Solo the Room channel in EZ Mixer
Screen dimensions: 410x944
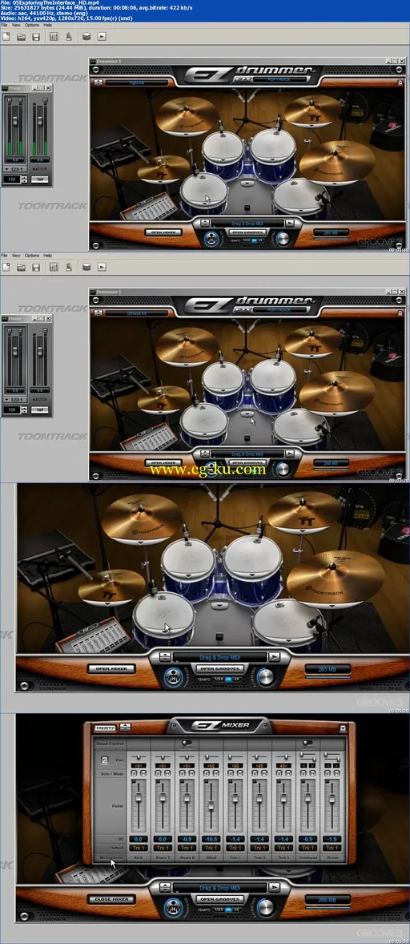328,773
